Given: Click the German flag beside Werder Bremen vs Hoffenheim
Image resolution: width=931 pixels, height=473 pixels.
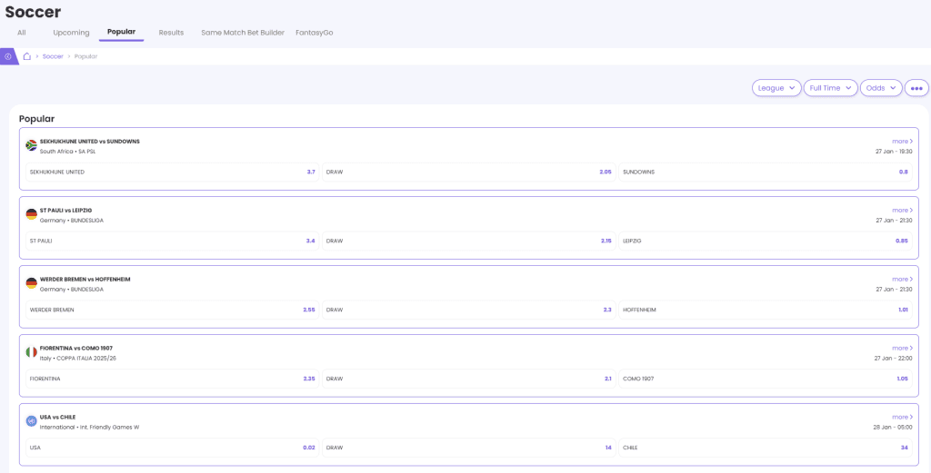Looking at the screenshot, I should click(x=32, y=283).
